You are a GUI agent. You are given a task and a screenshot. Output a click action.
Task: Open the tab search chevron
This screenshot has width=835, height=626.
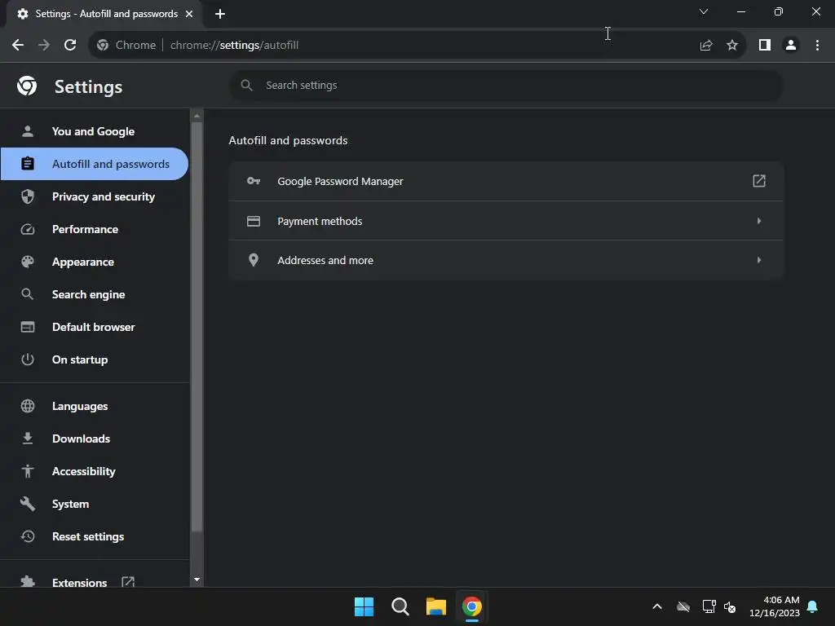(704, 11)
